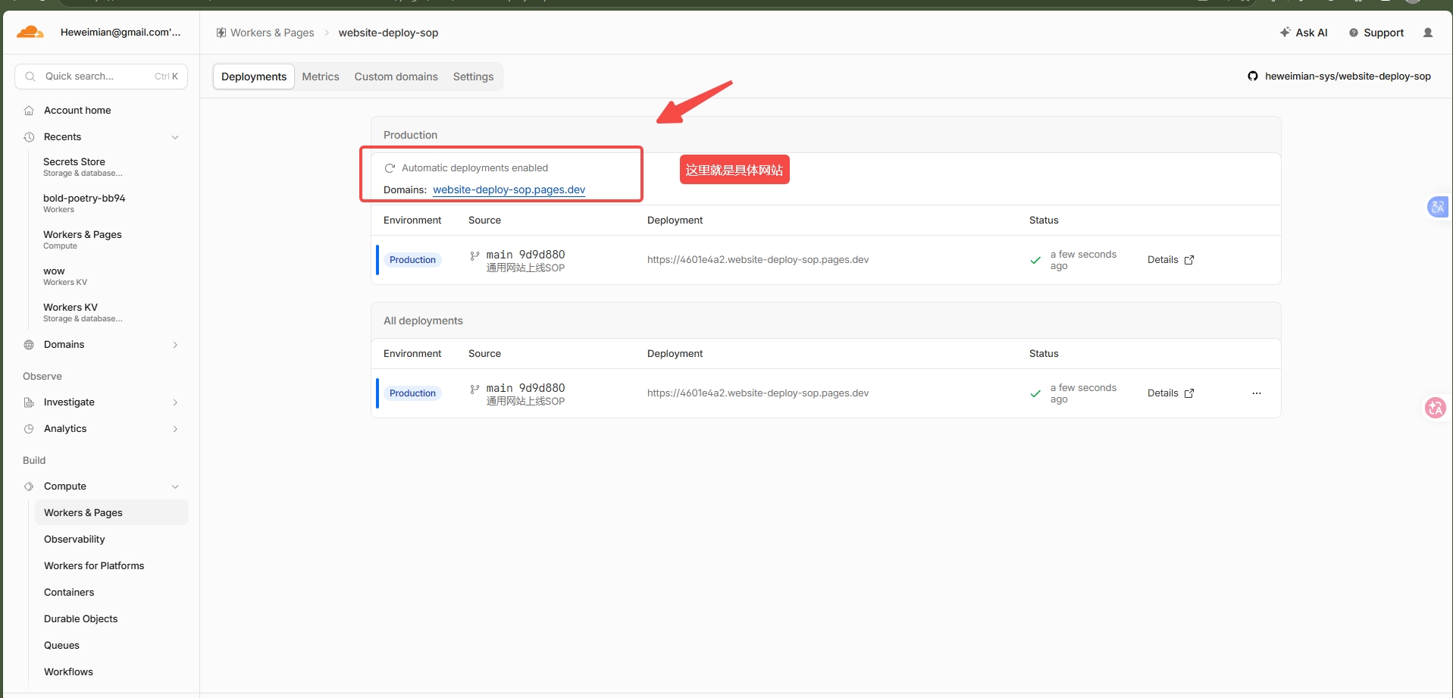The width and height of the screenshot is (1453, 698).
Task: Click Workers & Pages breadcrumb link
Action: click(272, 33)
